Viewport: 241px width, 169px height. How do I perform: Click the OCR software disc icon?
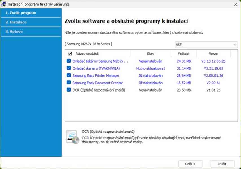point(73,137)
